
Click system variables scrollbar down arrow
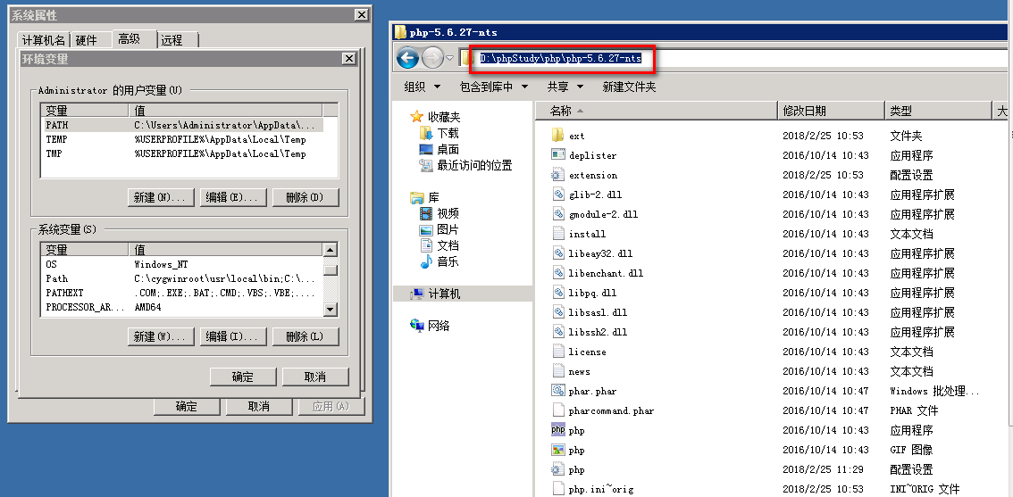click(331, 310)
